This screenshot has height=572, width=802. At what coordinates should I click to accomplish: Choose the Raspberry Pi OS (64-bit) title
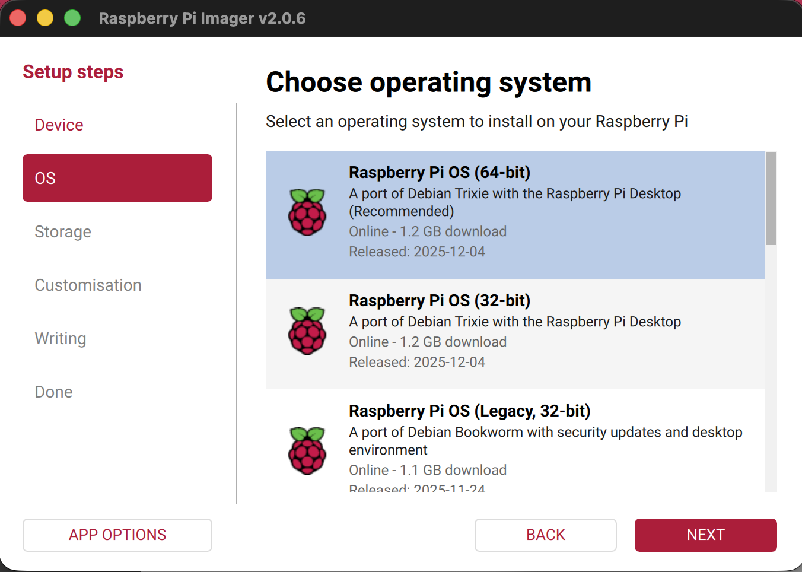440,173
